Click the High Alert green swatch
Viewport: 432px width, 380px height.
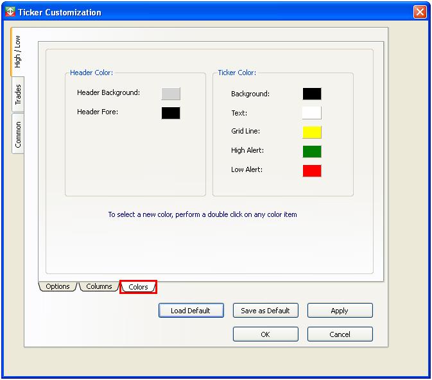312,151
